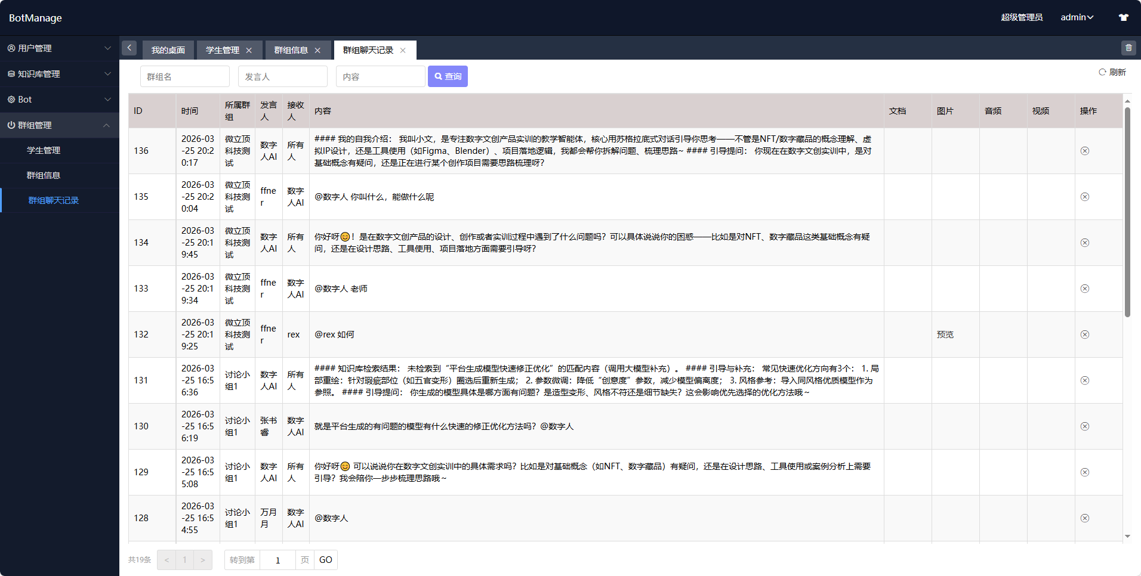1141x576 pixels.
Task: Focus the 群组名 search field
Action: [x=184, y=76]
